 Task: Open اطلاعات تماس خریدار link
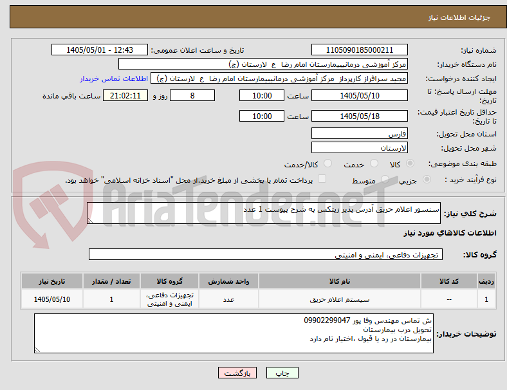pyautogui.click(x=114, y=79)
